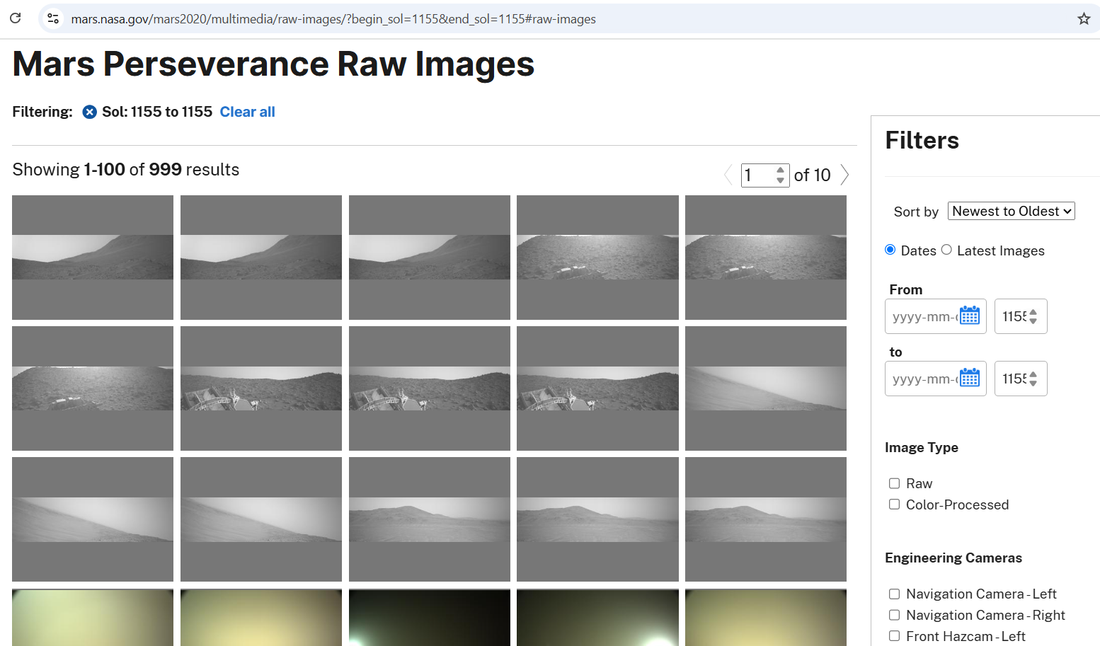Open the 'to' date calendar picker
Viewport: 1100px width, 646px height.
[969, 379]
